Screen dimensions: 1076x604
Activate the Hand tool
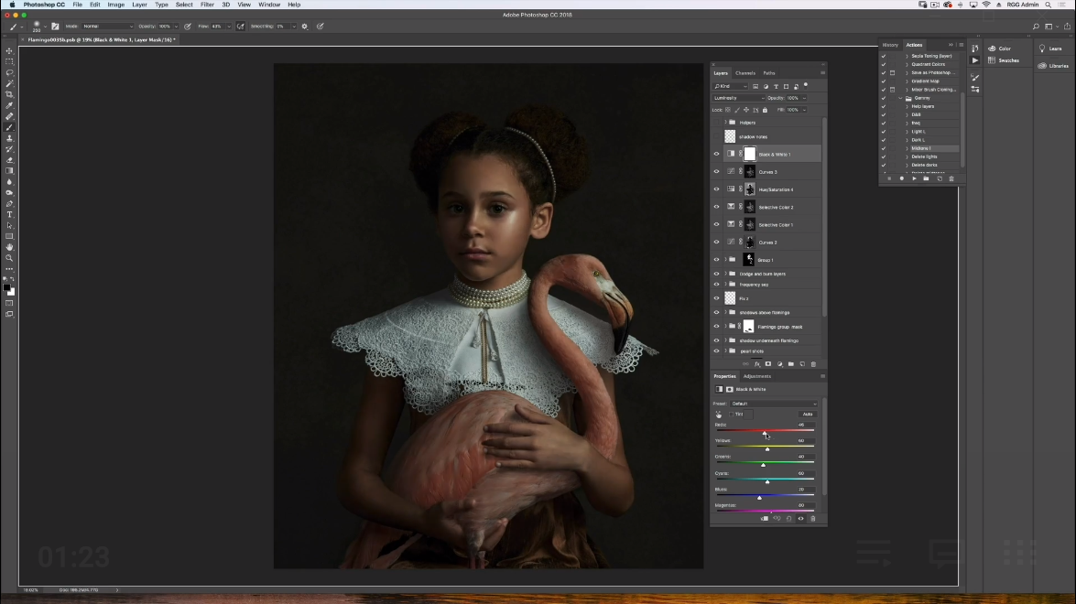pos(10,247)
